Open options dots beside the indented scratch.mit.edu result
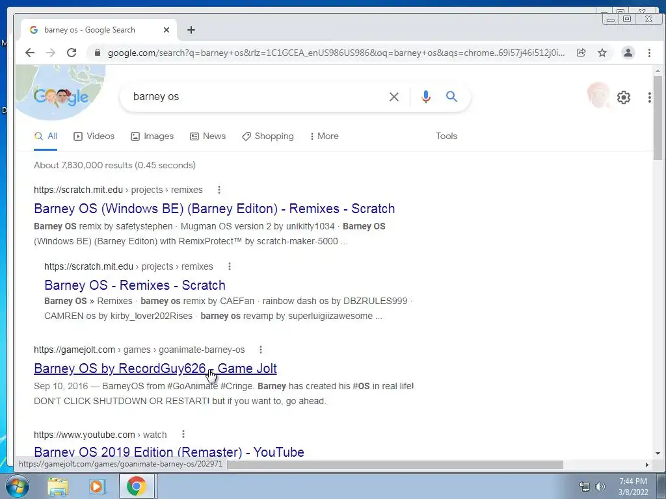666x499 pixels. (x=230, y=266)
